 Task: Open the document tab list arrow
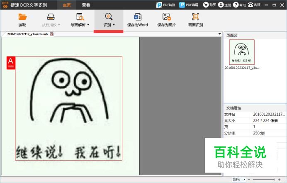click(219, 34)
